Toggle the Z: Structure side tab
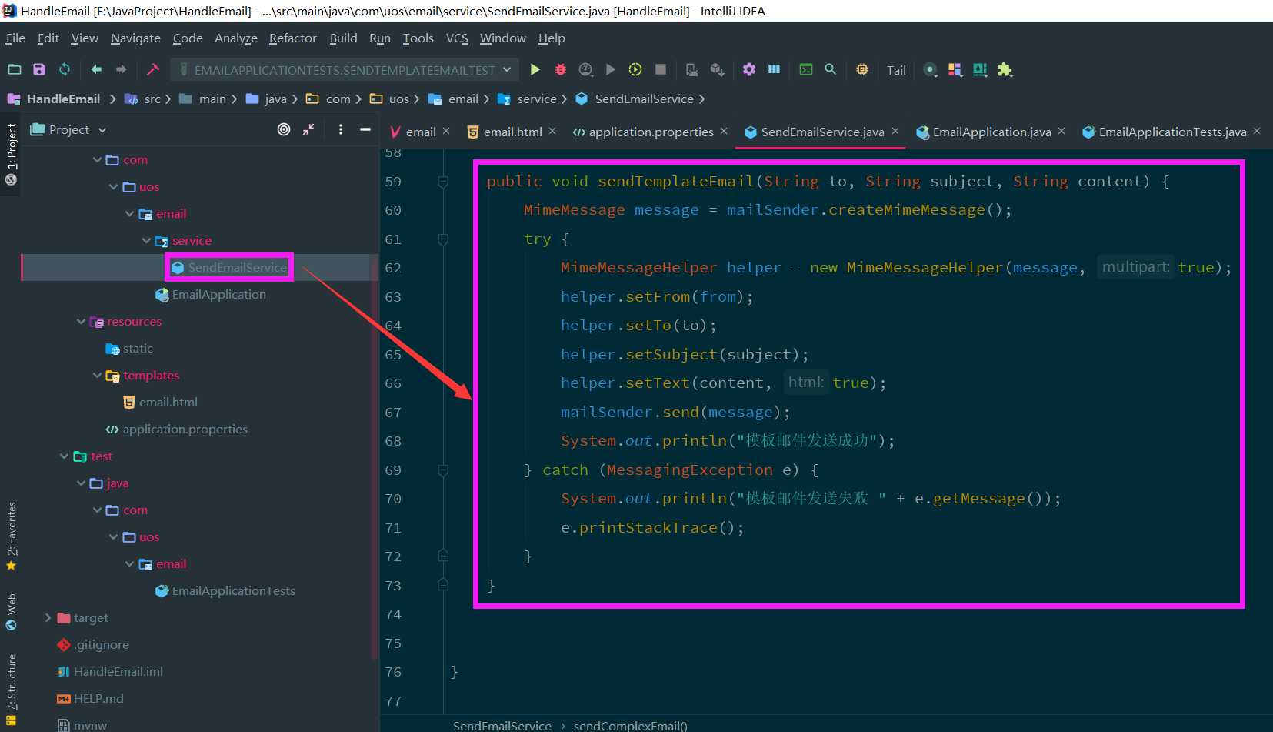 (x=11, y=689)
